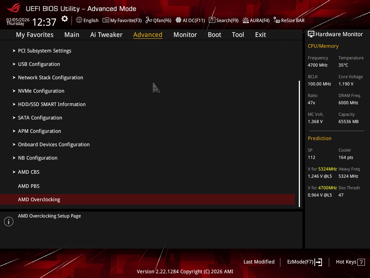Switch to Main tab
Viewport: 370px width, 278px height.
72,35
